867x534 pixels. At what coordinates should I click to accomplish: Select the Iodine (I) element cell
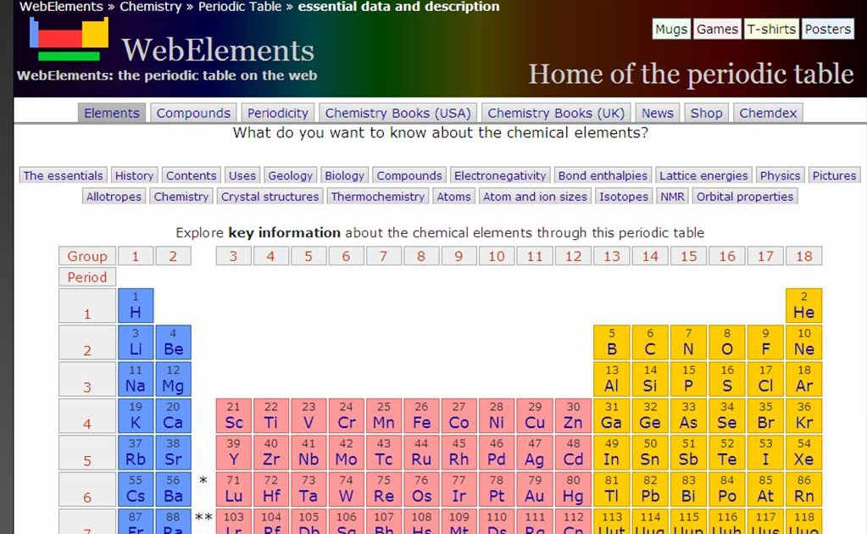[x=765, y=452]
